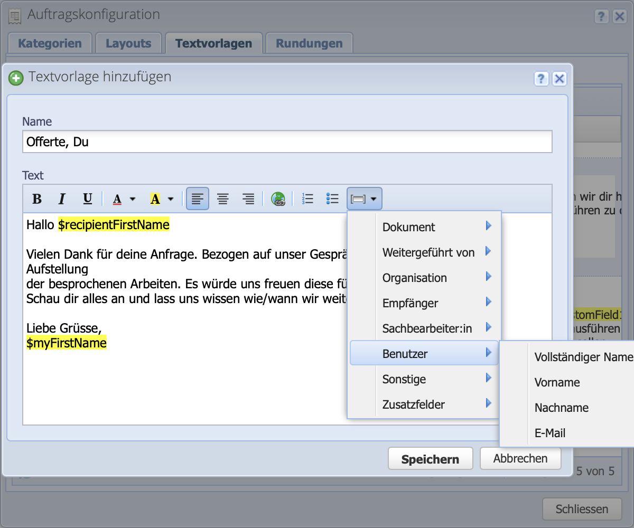This screenshot has height=528, width=634.
Task: Create a bulleted list
Action: (x=333, y=199)
